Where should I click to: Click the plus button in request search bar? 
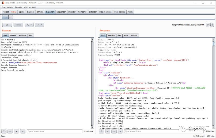16,131
